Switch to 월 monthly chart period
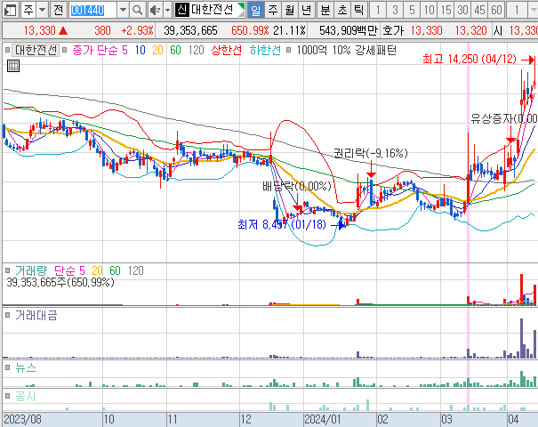 290,10
